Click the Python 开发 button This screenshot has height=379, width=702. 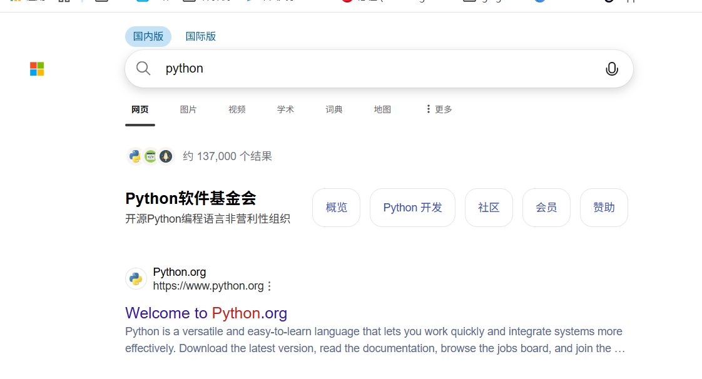[x=412, y=208]
